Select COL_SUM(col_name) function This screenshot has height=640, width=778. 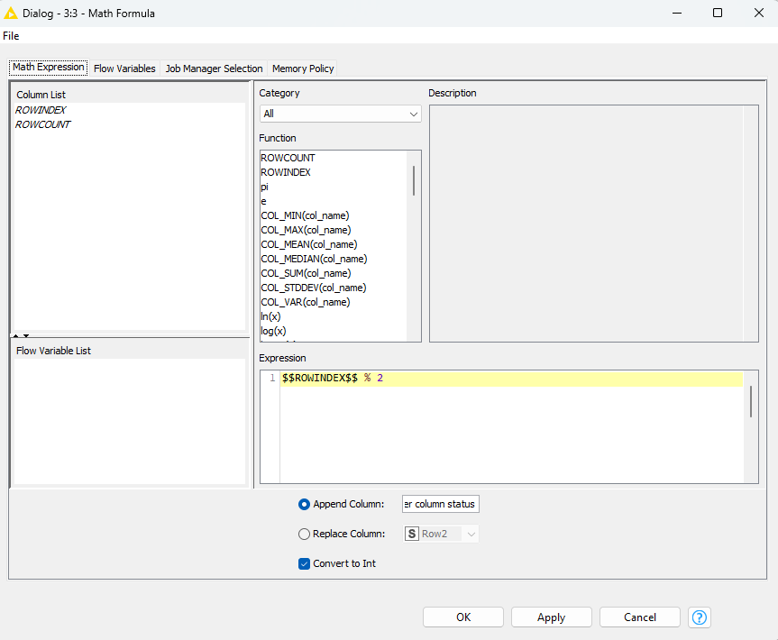306,273
